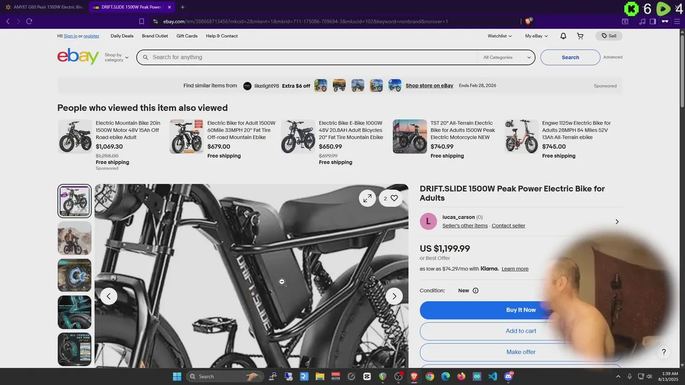Focus the Search for anything field
Screen dimensions: 685x385
[x=307, y=57]
